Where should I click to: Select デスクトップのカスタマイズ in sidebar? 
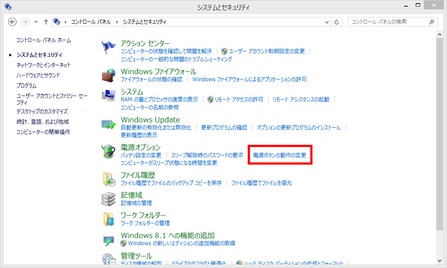click(x=42, y=111)
